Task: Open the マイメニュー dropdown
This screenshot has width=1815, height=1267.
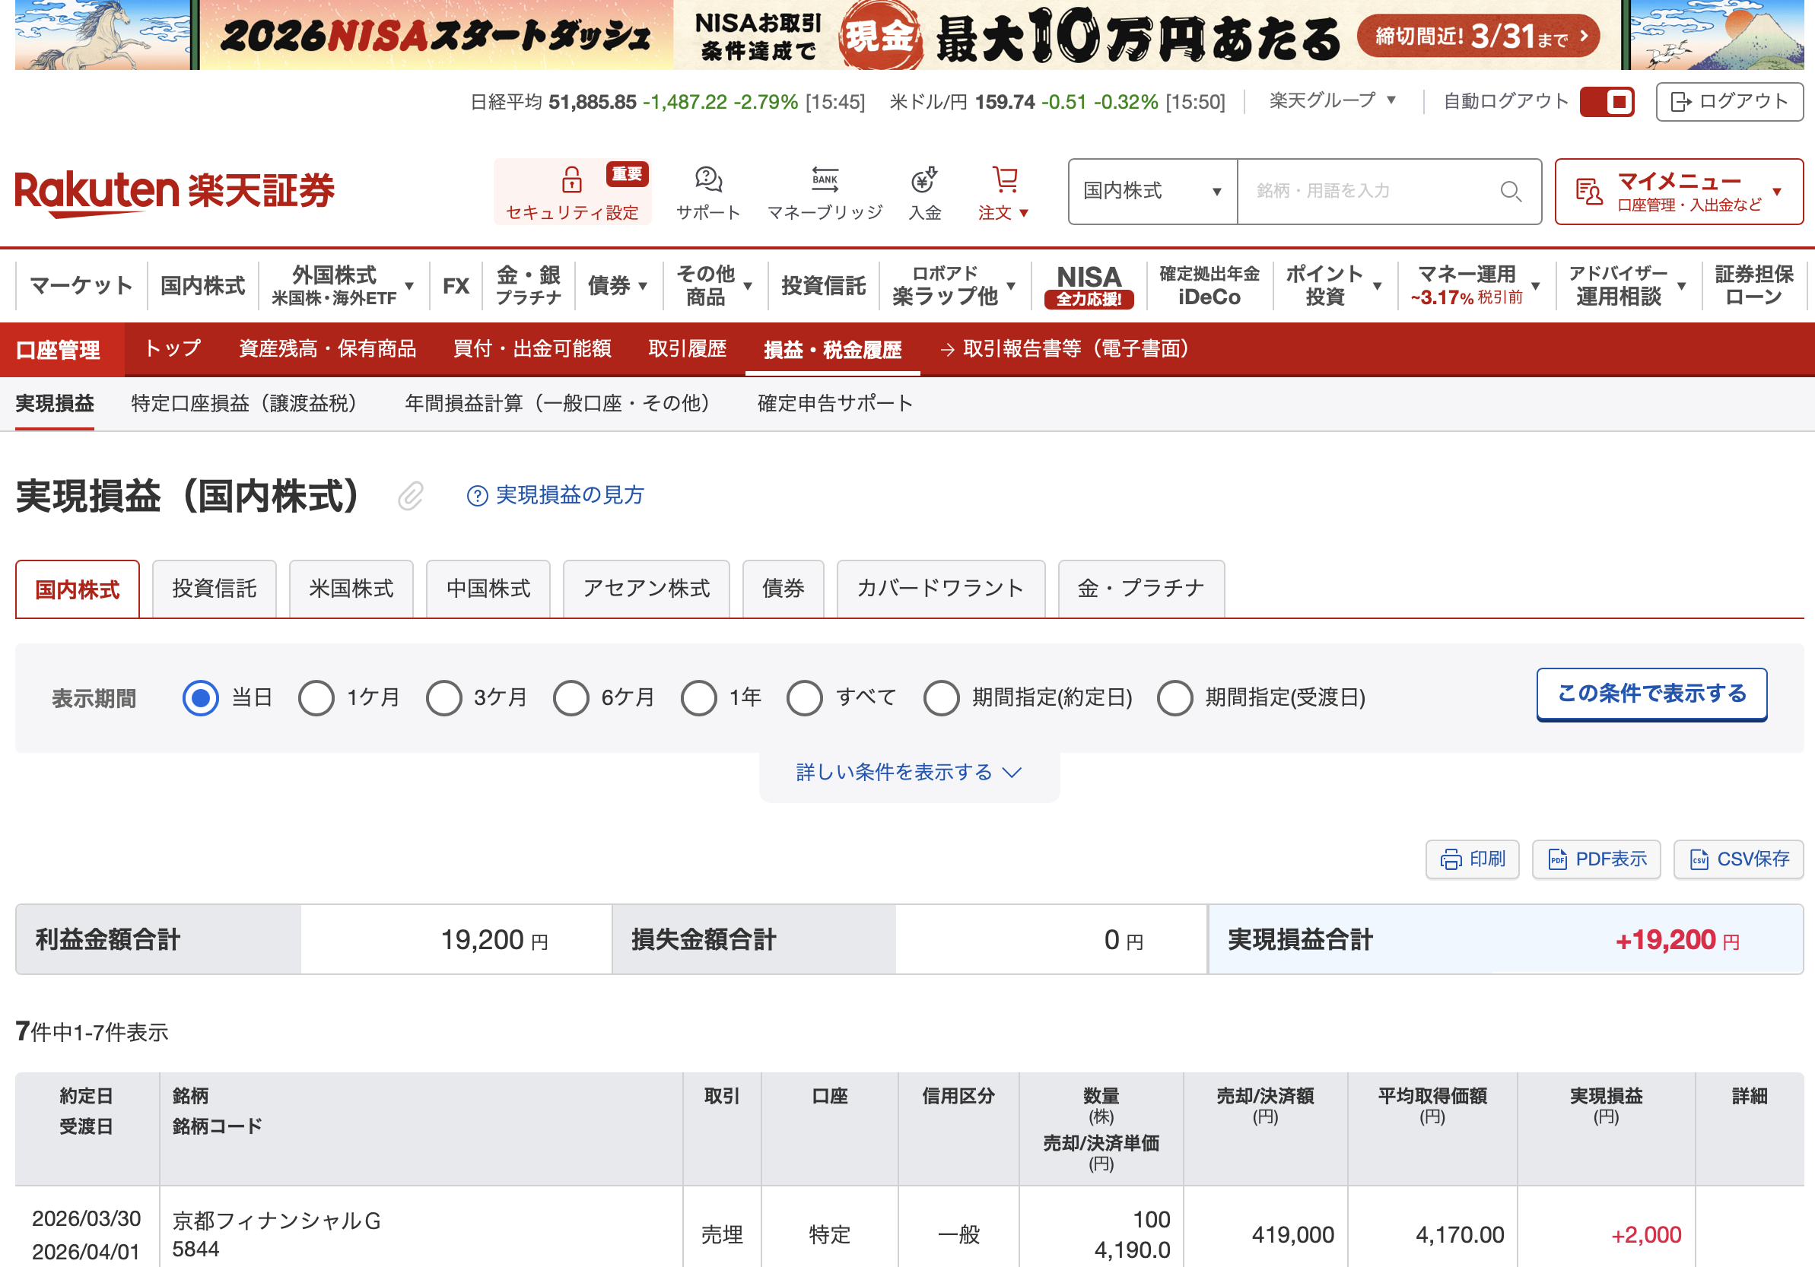Action: [1678, 192]
